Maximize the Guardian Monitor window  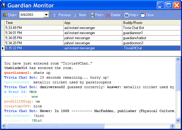tap(169, 5)
